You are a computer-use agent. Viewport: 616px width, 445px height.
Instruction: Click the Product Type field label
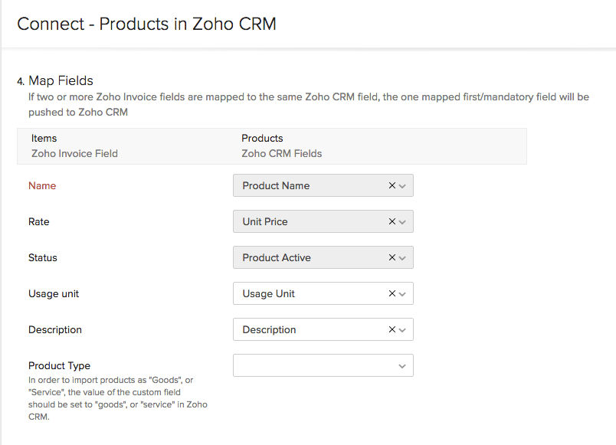point(59,365)
